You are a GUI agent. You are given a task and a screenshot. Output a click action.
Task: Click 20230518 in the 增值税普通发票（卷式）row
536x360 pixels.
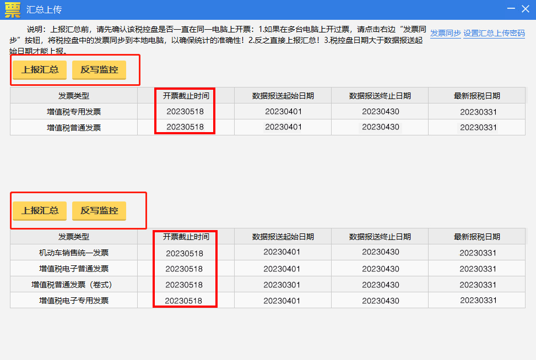[x=184, y=285]
